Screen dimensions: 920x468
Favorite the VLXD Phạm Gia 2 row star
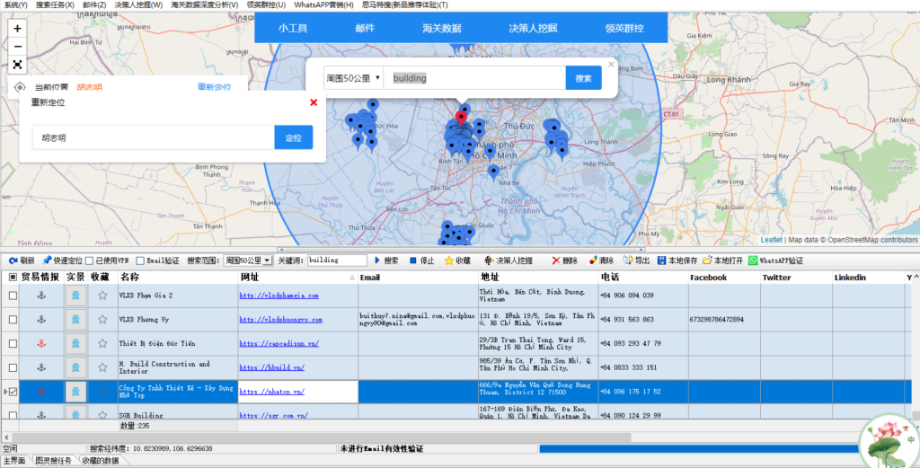[x=102, y=296]
